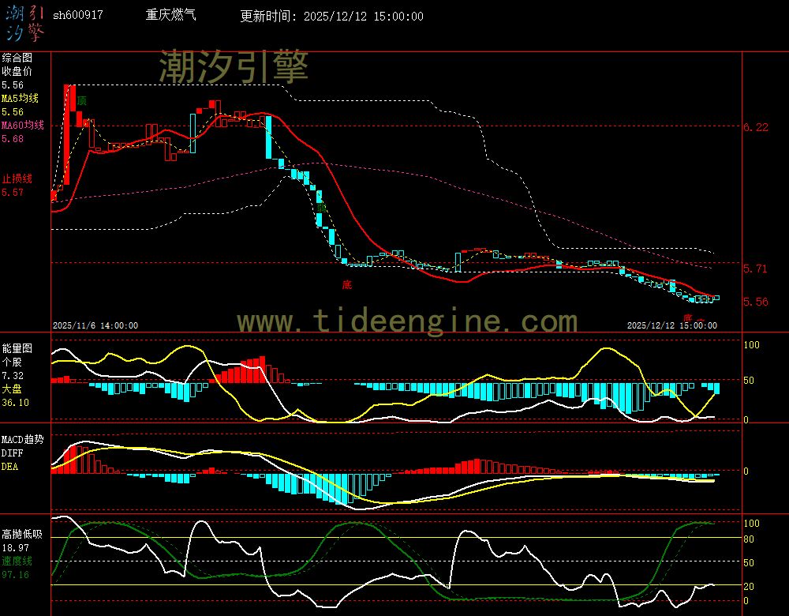This screenshot has width=789, height=616.
Task: Select the MA60均线 legend label
Action: coord(22,126)
